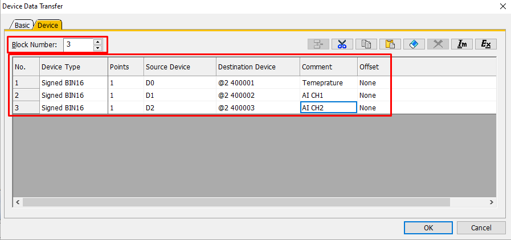Click source device cell D0
This screenshot has height=240, width=511.
point(180,83)
